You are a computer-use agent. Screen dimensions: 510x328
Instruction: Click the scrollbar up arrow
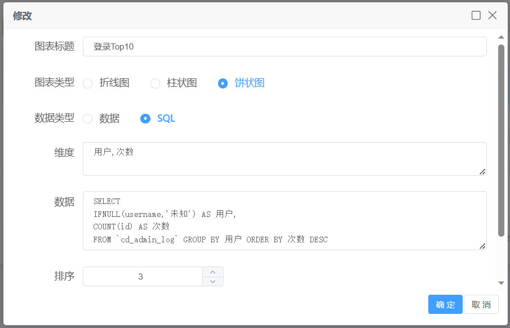(501, 37)
